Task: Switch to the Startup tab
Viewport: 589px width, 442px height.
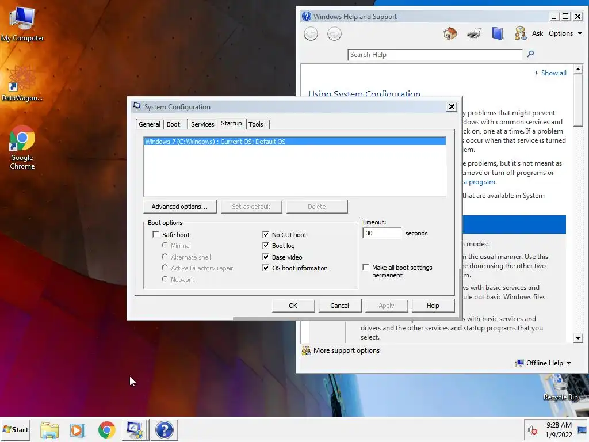Action: [231, 123]
